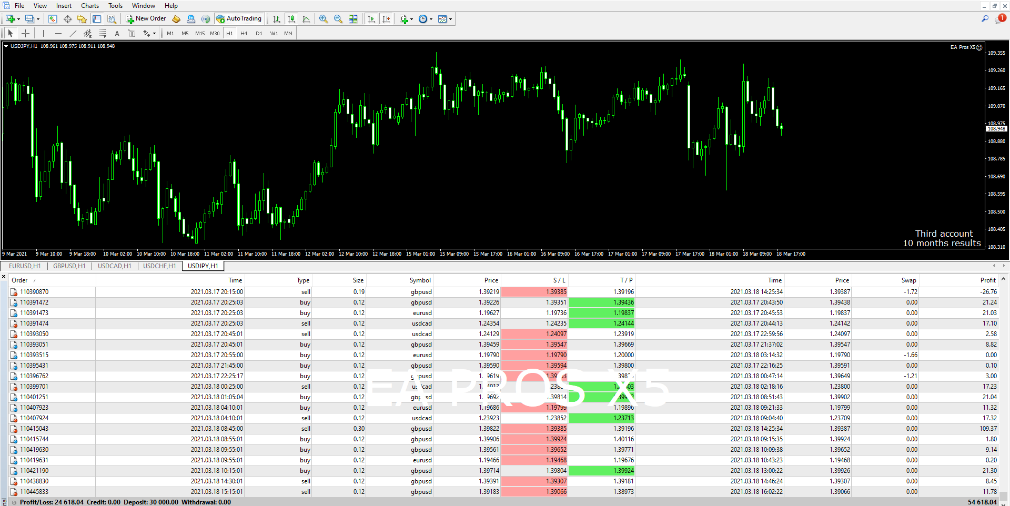This screenshot has height=506, width=1010.
Task: Set the timeframe to H4
Action: 244,33
